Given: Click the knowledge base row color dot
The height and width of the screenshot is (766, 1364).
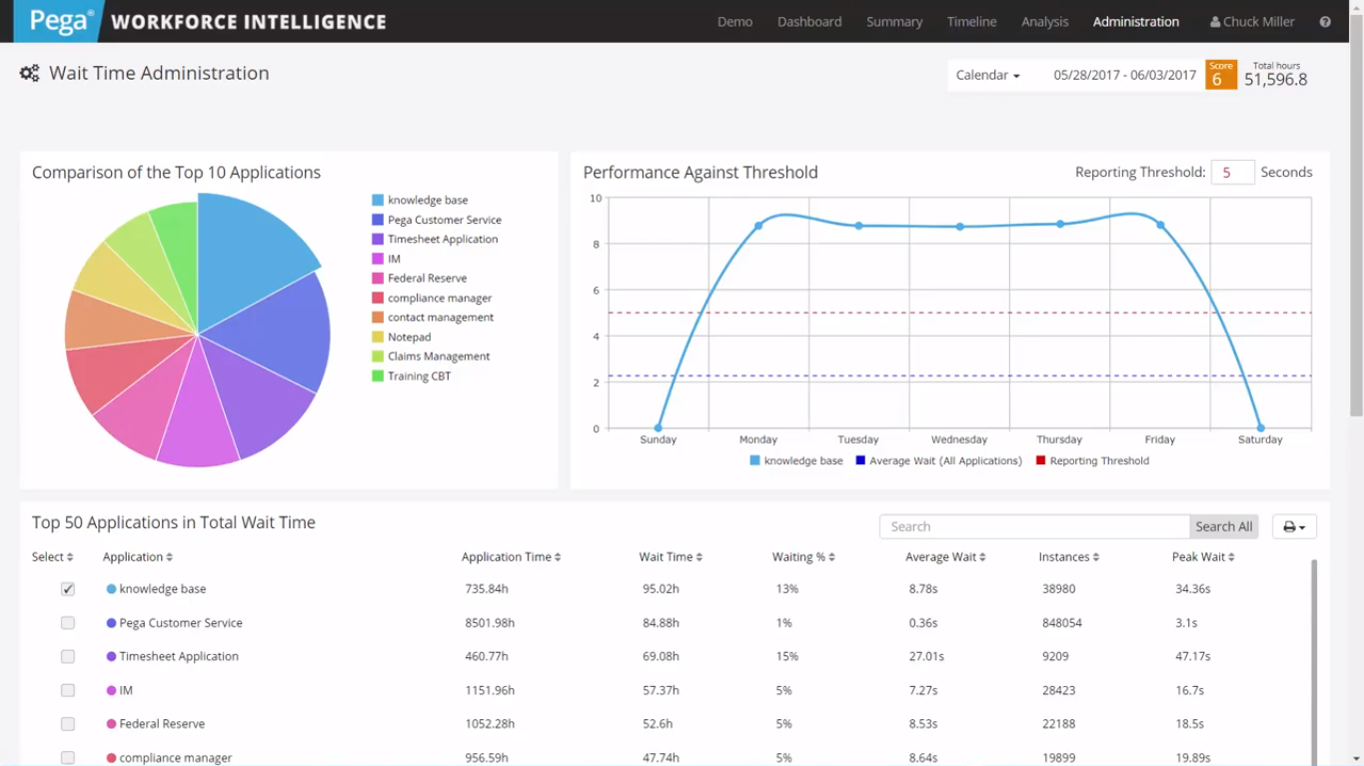Looking at the screenshot, I should click(x=111, y=589).
